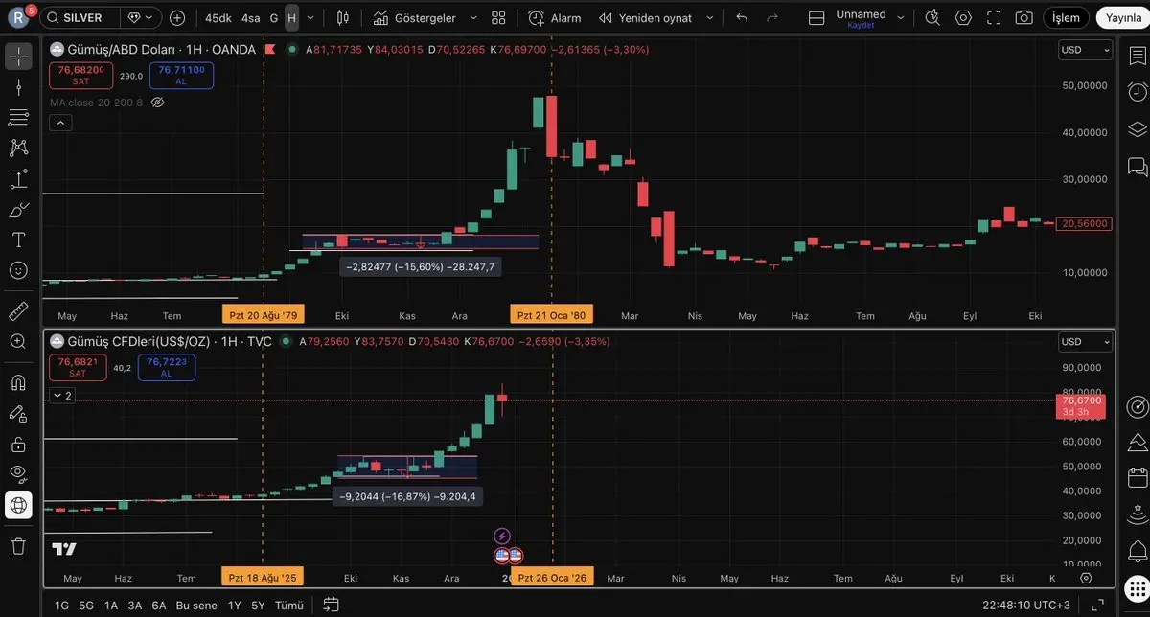Viewport: 1150px width, 617px height.
Task: Toggle magnet mode on
Action: [18, 382]
